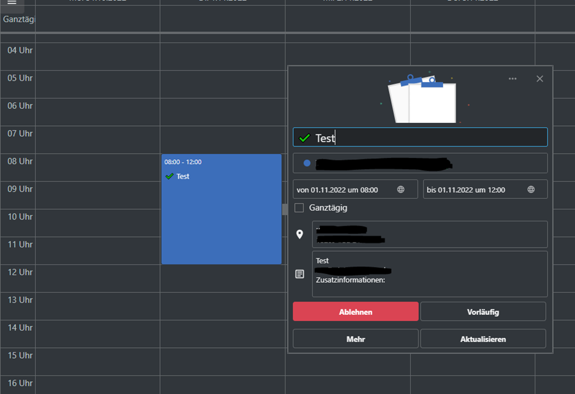The width and height of the screenshot is (575, 394).
Task: Click the Ganztägig all-day row label
Action: tap(19, 19)
